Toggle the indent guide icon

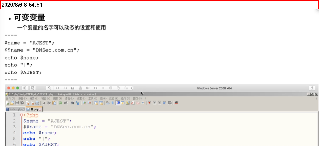tap(118, 103)
